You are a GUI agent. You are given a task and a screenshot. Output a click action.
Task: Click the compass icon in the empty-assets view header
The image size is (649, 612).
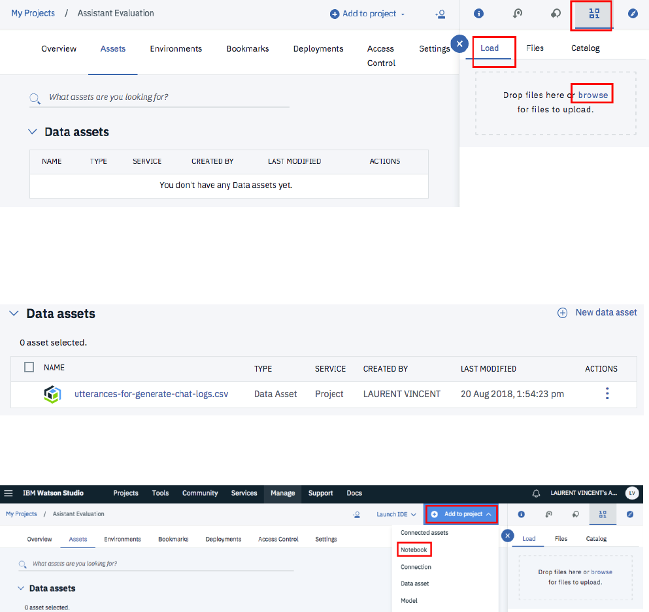[x=633, y=14]
